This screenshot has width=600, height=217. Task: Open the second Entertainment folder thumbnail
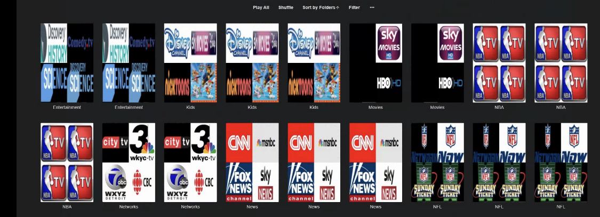pyautogui.click(x=129, y=63)
